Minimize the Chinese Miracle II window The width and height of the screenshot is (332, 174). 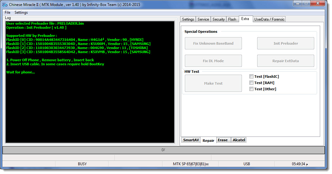[298, 3]
